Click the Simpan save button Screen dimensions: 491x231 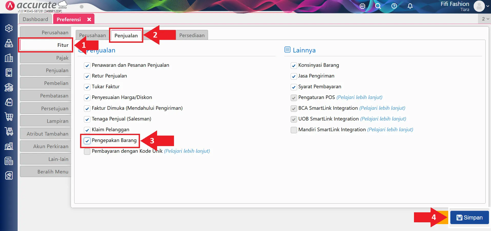[x=470, y=217]
